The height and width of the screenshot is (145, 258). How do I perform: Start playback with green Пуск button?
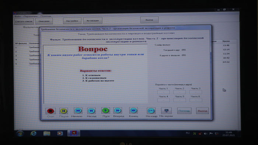105,110
